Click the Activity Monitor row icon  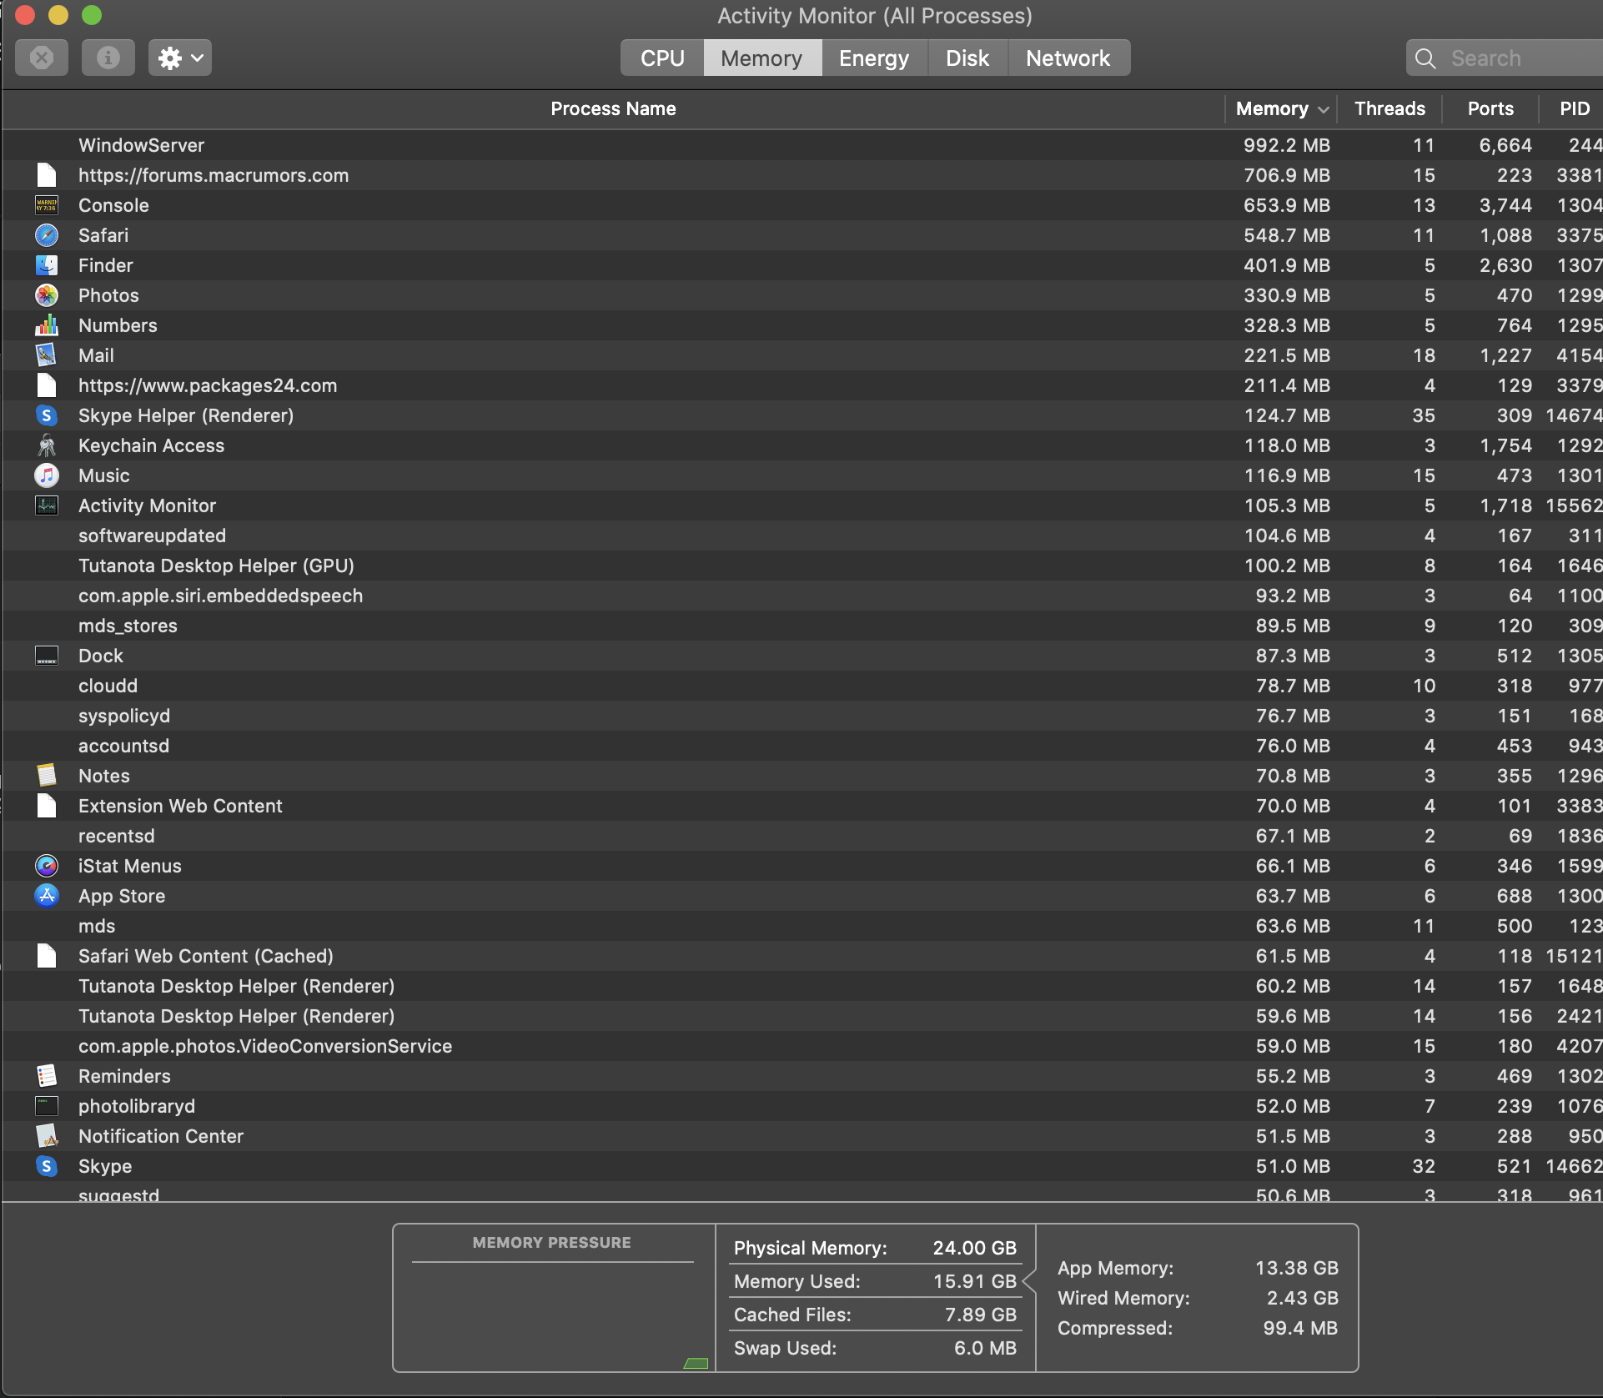click(x=47, y=505)
